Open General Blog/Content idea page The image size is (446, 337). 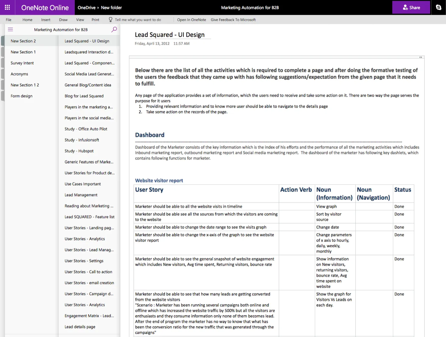pyautogui.click(x=89, y=85)
